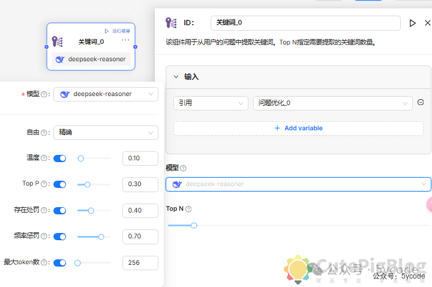
Task: Click the 频率惩罚 value field 0.70
Action: 140,237
